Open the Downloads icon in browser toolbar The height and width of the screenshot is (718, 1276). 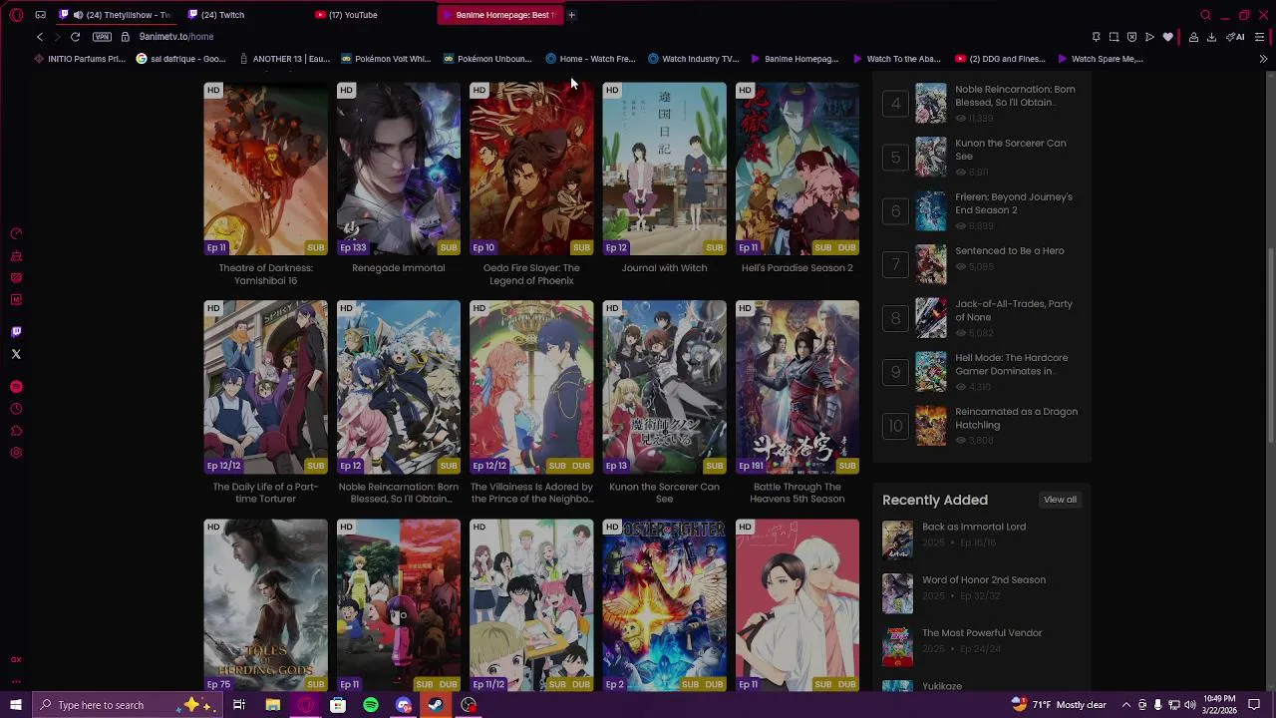tap(1211, 37)
